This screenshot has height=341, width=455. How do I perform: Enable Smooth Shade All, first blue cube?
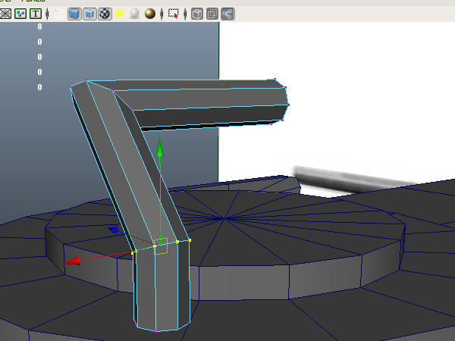(74, 14)
